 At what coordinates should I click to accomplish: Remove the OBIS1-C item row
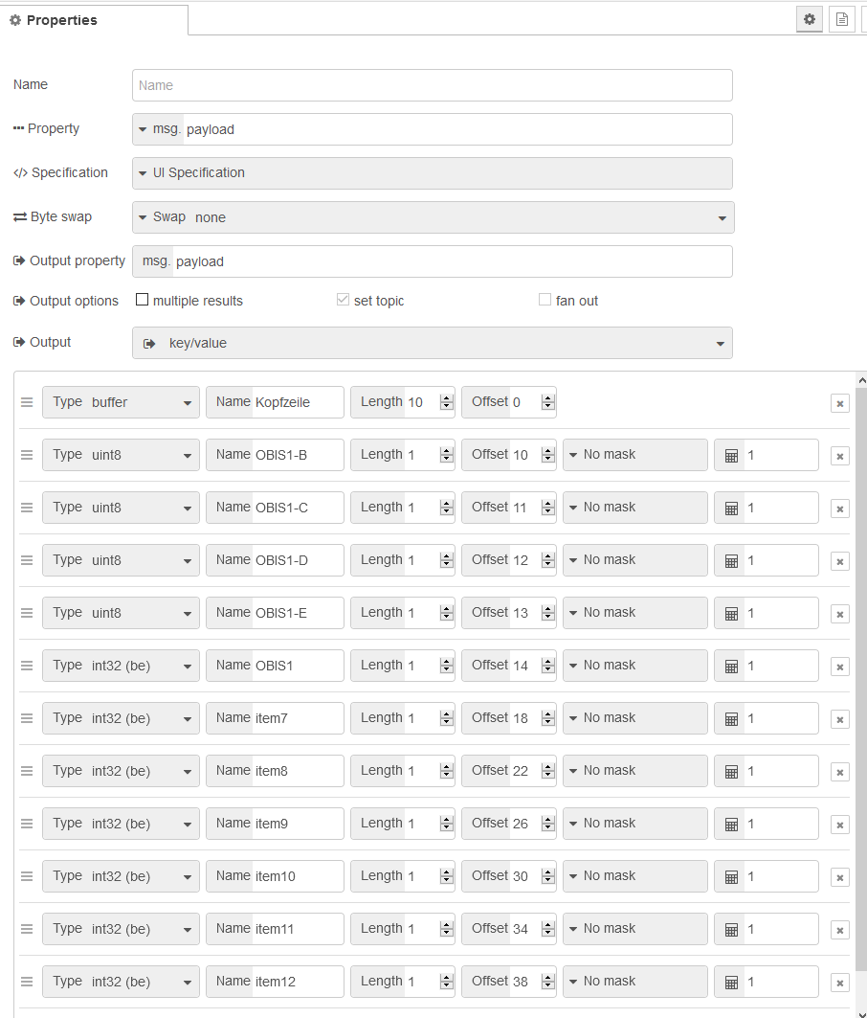click(x=839, y=509)
